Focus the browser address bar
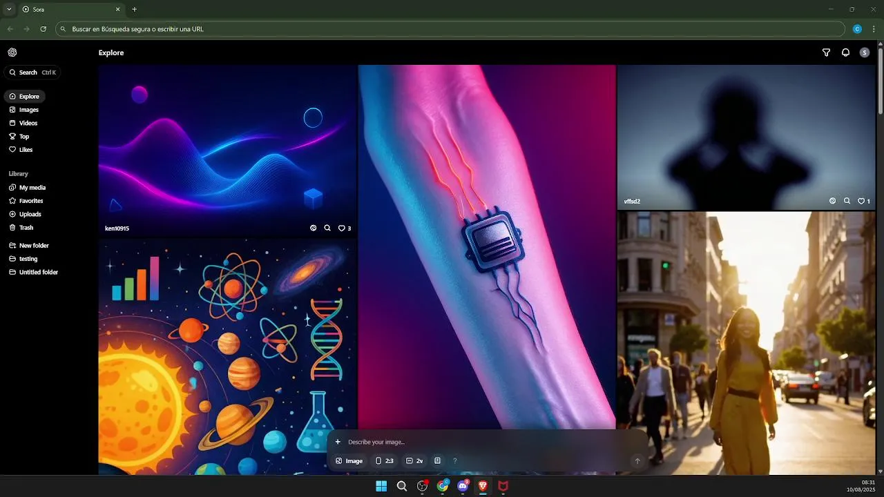Image resolution: width=884 pixels, height=497 pixels. point(450,29)
